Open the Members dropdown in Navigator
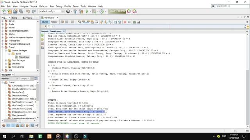Image resolution: width=250 pixels, height=140 pixels. point(10,79)
